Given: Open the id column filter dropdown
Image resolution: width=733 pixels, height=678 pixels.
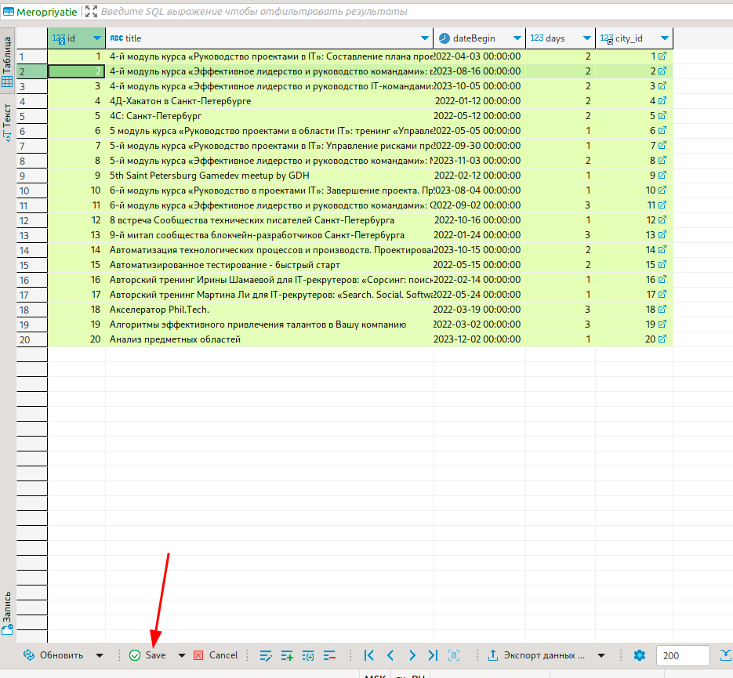Looking at the screenshot, I should click(x=96, y=38).
